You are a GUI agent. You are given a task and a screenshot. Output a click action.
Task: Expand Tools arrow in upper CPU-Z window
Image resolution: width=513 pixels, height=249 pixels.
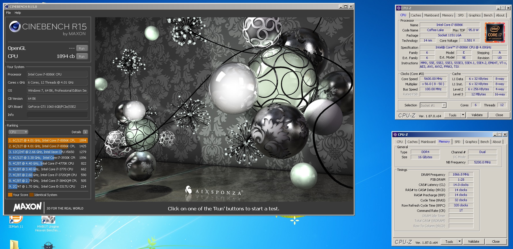click(x=463, y=115)
